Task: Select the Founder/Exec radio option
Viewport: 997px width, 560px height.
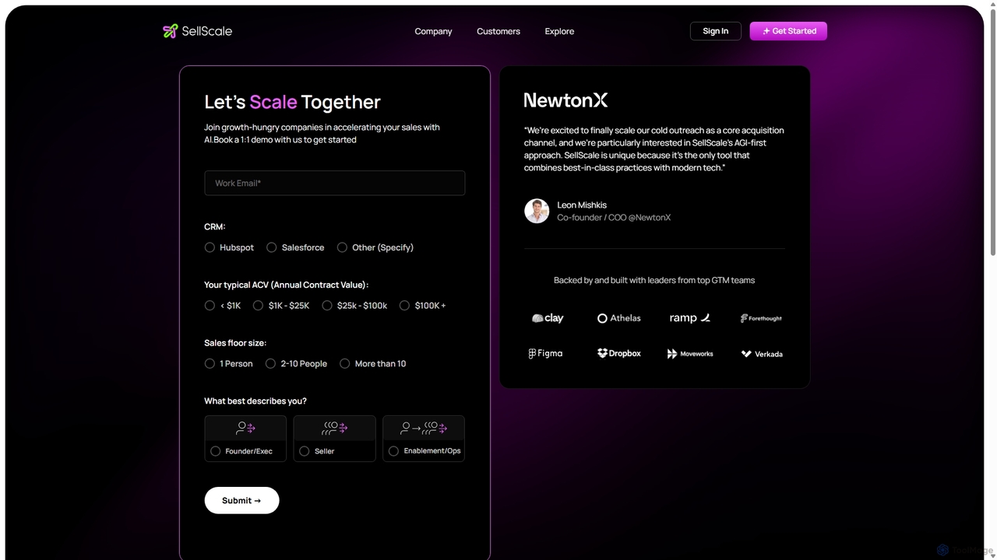Action: (x=215, y=451)
